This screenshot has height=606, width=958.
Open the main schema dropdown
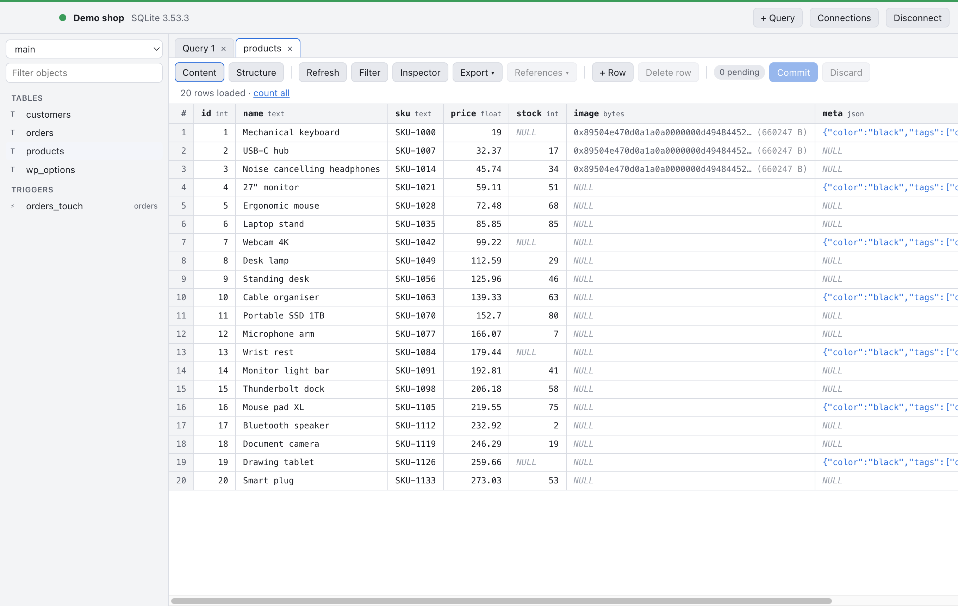[84, 49]
